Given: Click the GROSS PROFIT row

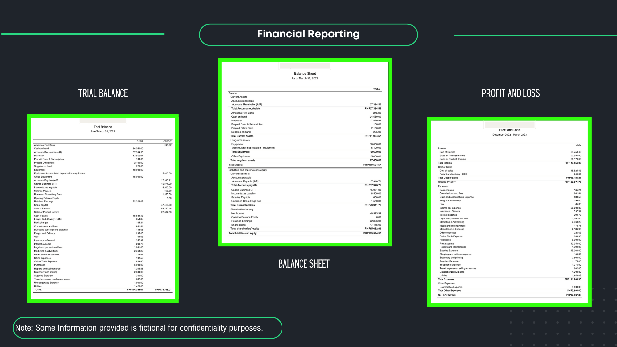Looking at the screenshot, I should click(509, 182).
